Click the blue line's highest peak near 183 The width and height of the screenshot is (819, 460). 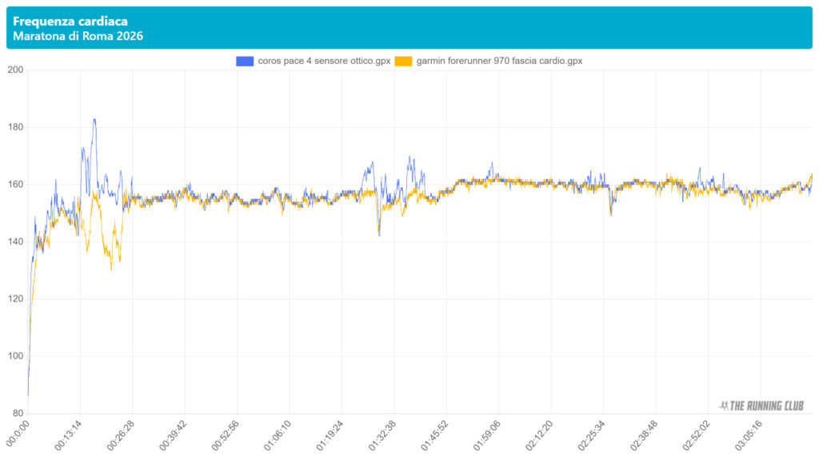click(94, 120)
